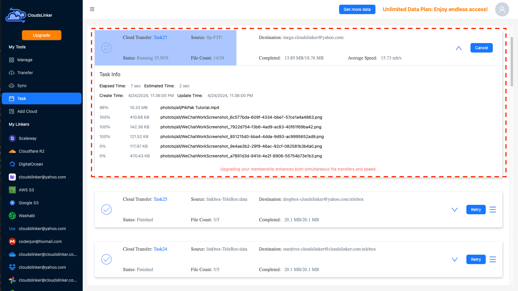Click the Unlimited Data Plan promo text

[435, 9]
